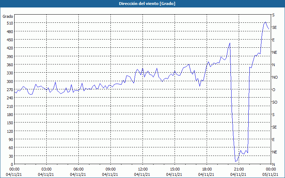Click the 240 left axis value

(x=10, y=98)
